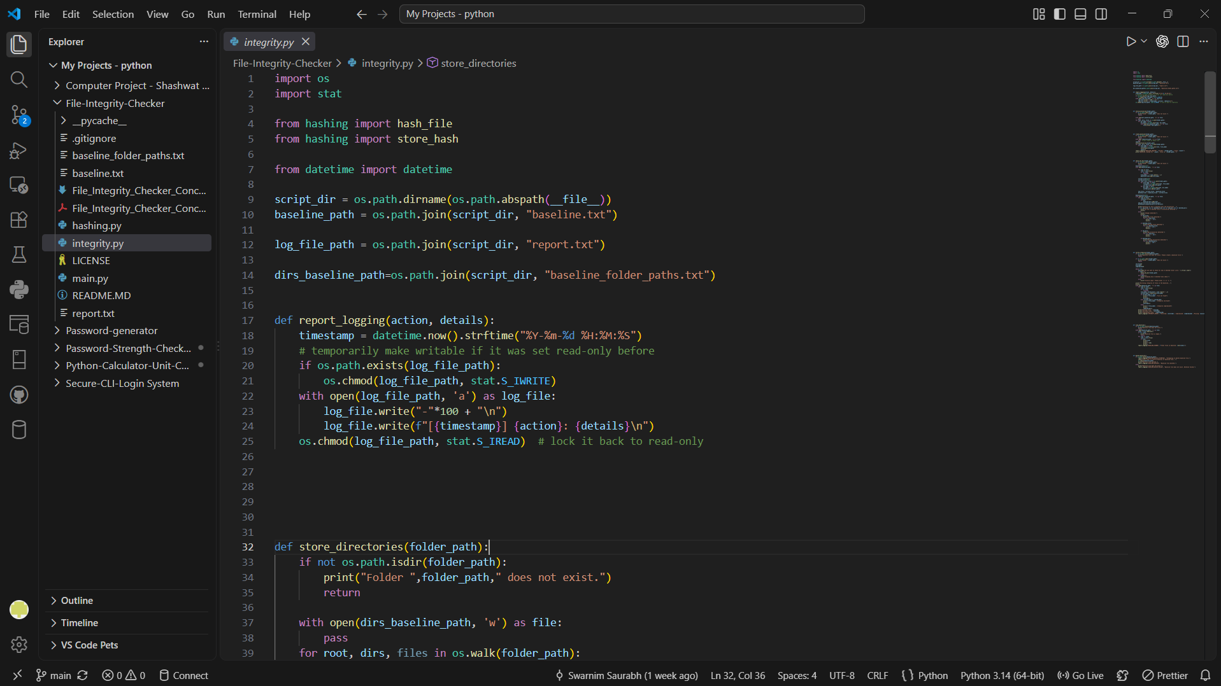The image size is (1221, 686).
Task: Click Go Live in status bar
Action: pyautogui.click(x=1080, y=675)
